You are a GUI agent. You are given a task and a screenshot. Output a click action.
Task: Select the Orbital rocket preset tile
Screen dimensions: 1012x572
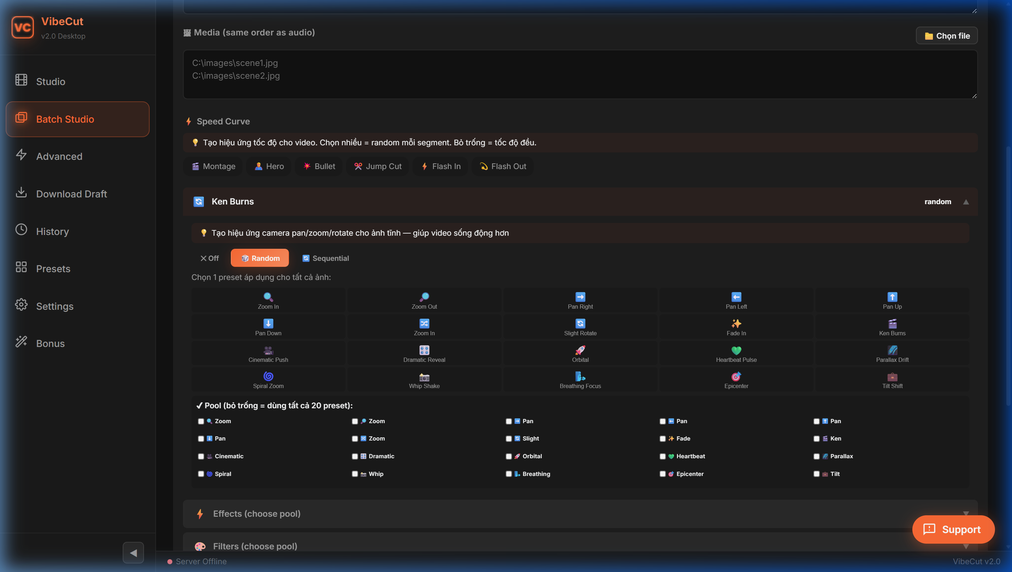[x=580, y=354]
